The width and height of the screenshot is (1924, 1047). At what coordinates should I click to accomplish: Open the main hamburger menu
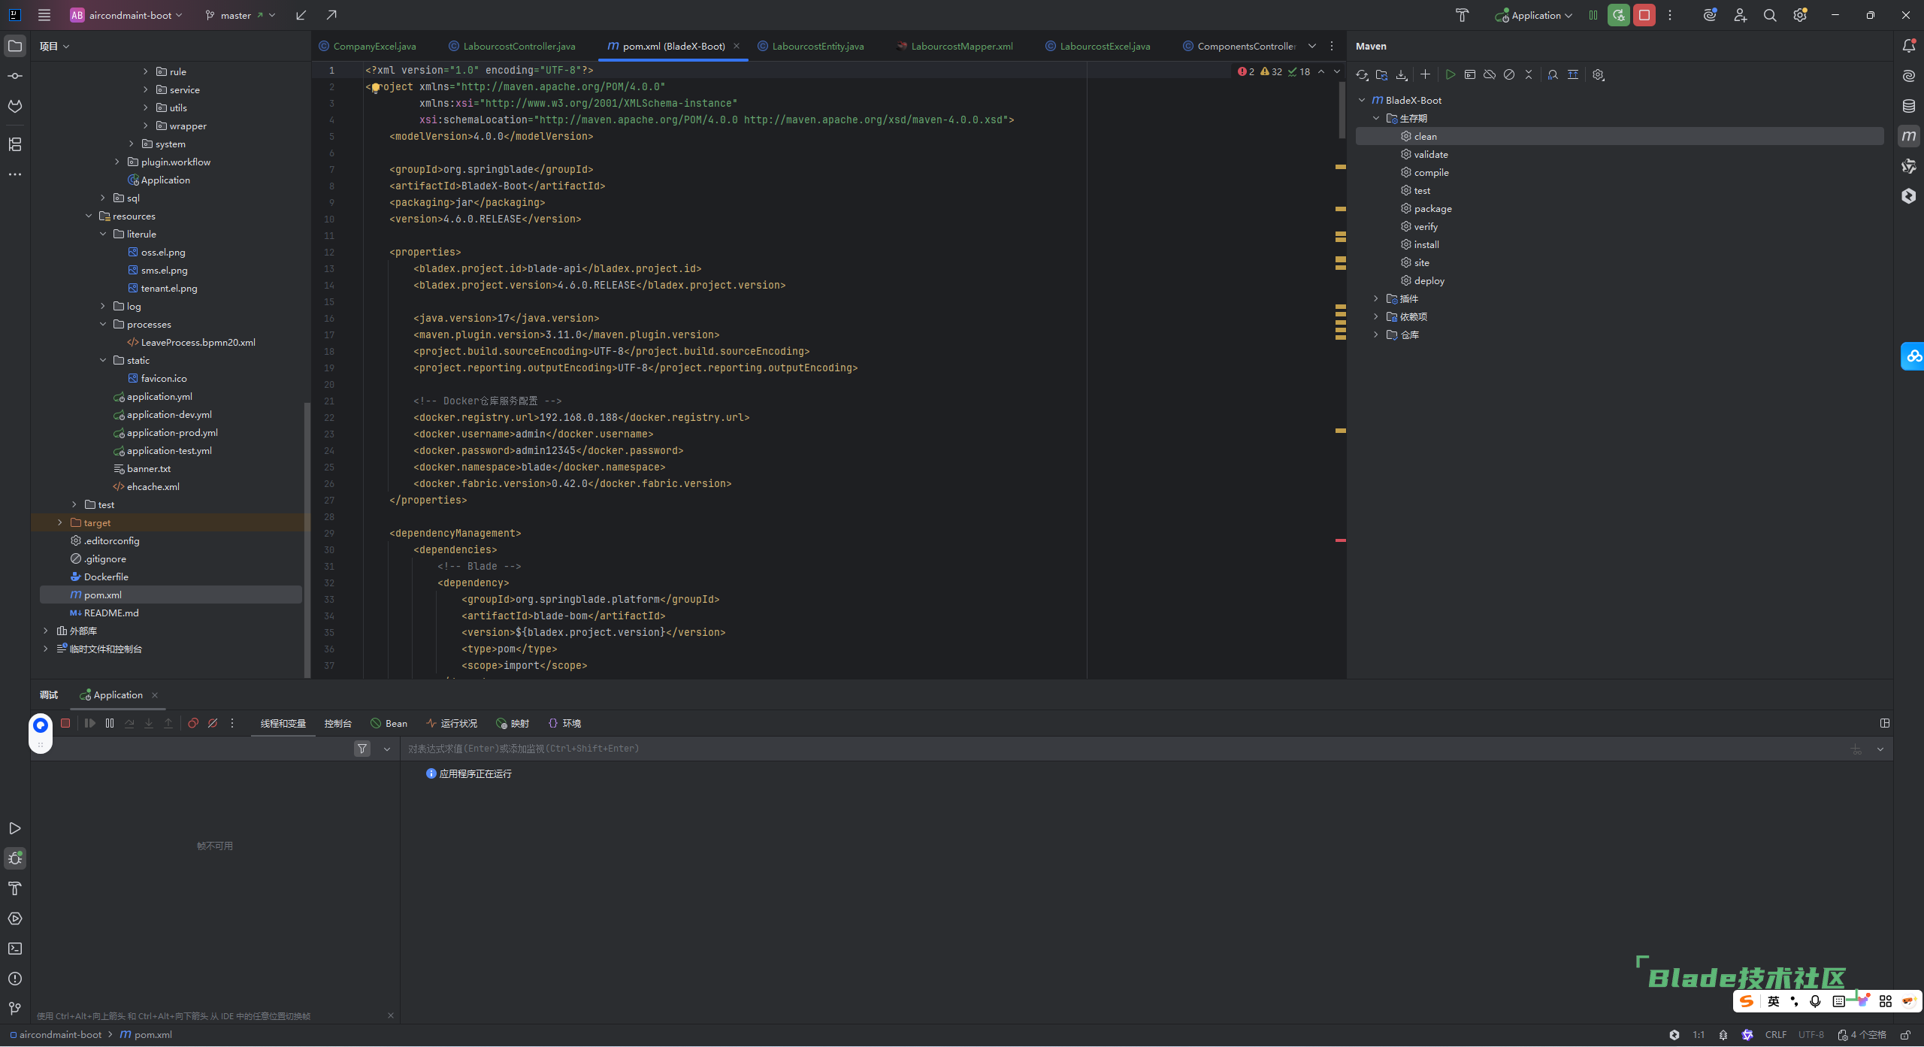pos(44,15)
